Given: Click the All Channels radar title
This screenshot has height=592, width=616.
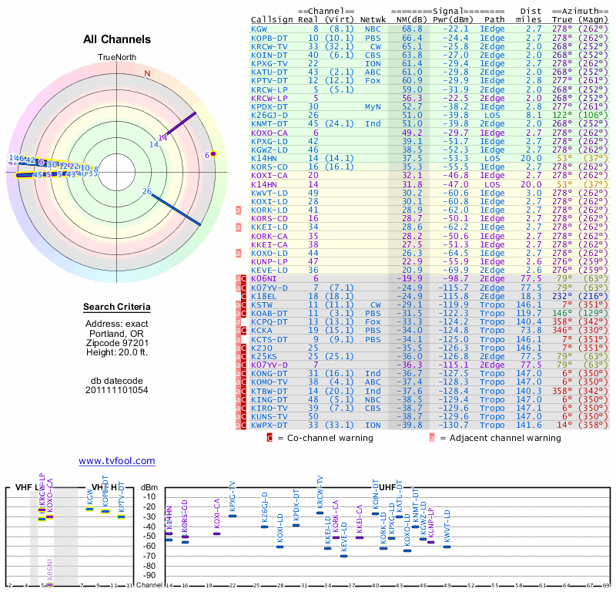Looking at the screenshot, I should [117, 39].
